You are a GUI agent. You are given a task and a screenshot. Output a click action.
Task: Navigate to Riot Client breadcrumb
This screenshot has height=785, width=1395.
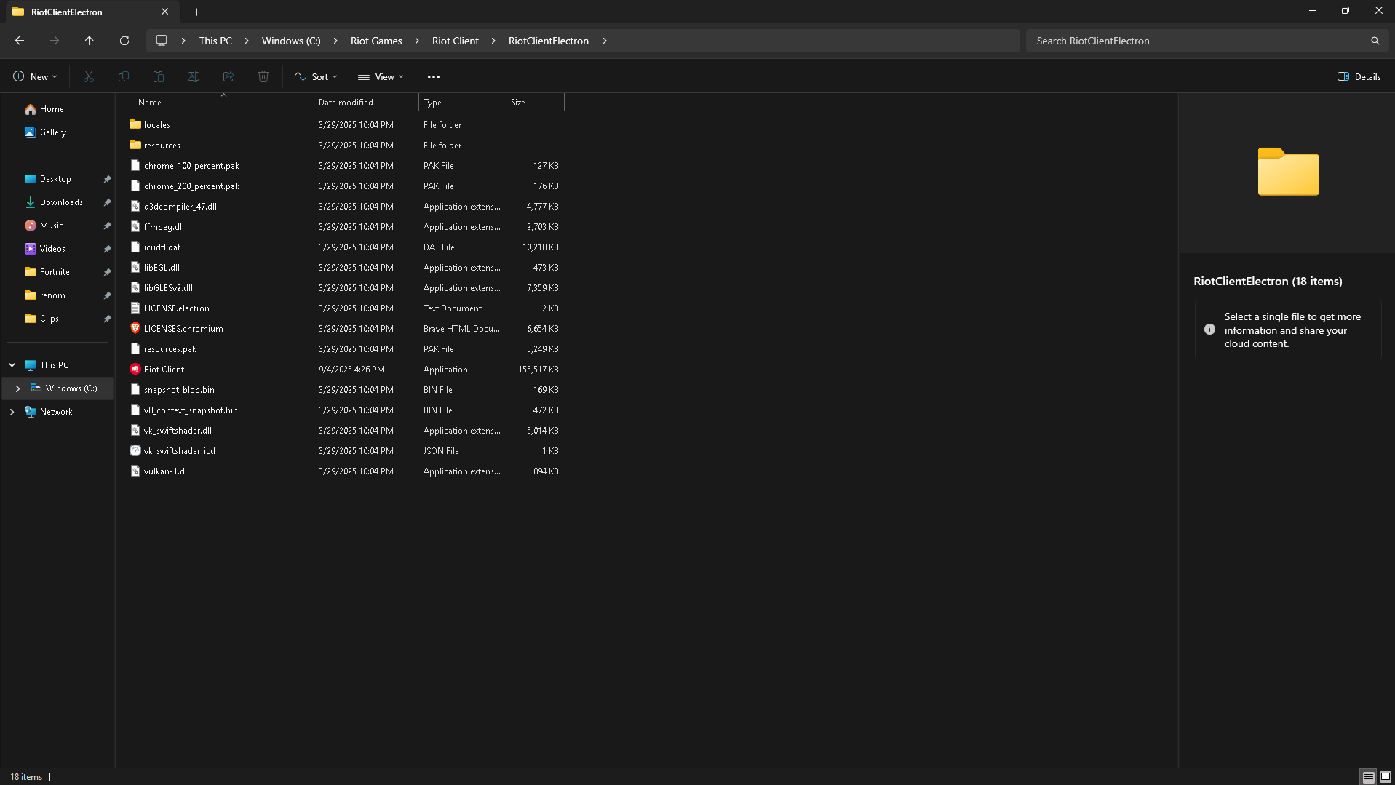click(456, 41)
